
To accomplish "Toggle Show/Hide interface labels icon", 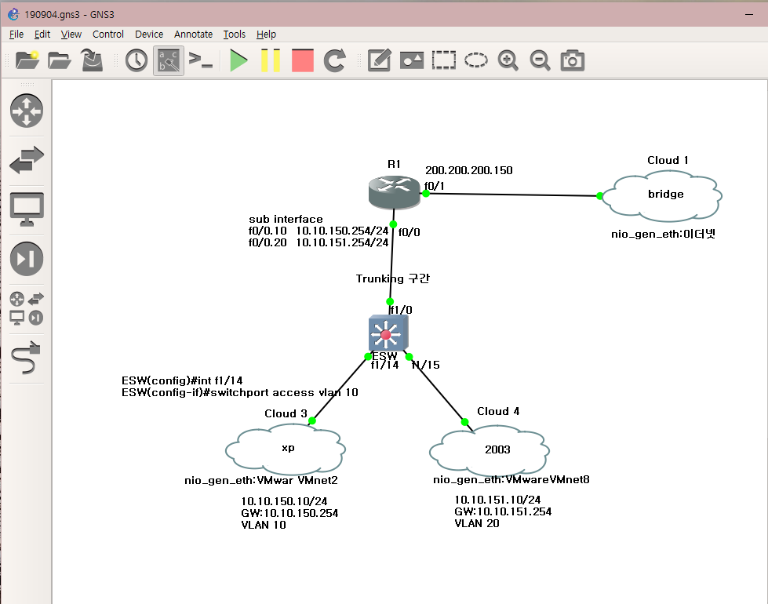I will (x=169, y=60).
